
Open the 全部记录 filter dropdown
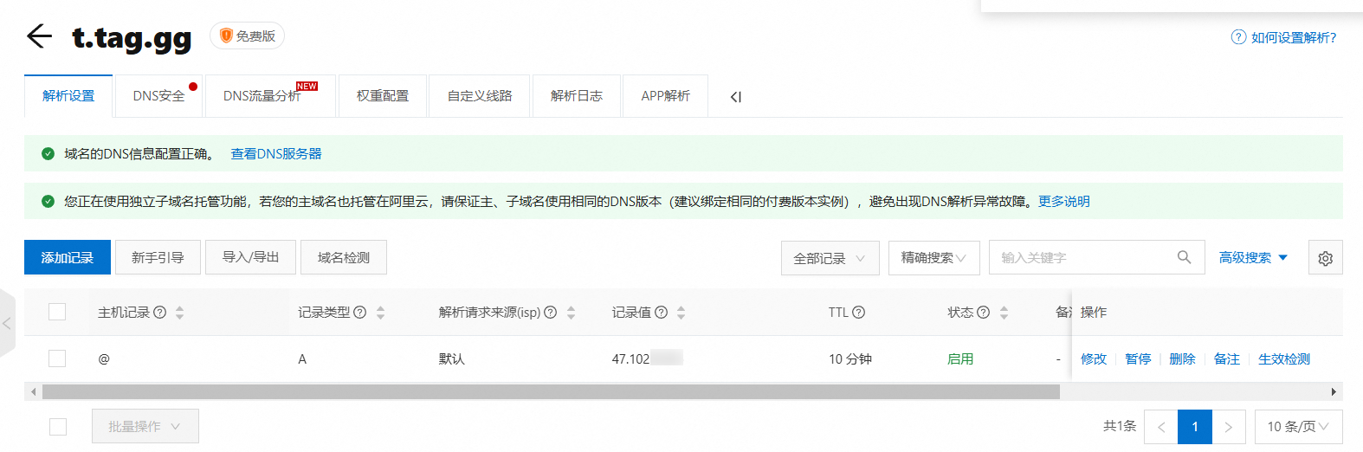click(830, 258)
